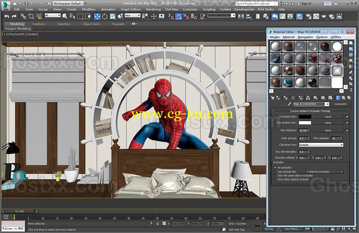
Task: Click the Pick Material eyedropper icon
Action: coord(289,104)
